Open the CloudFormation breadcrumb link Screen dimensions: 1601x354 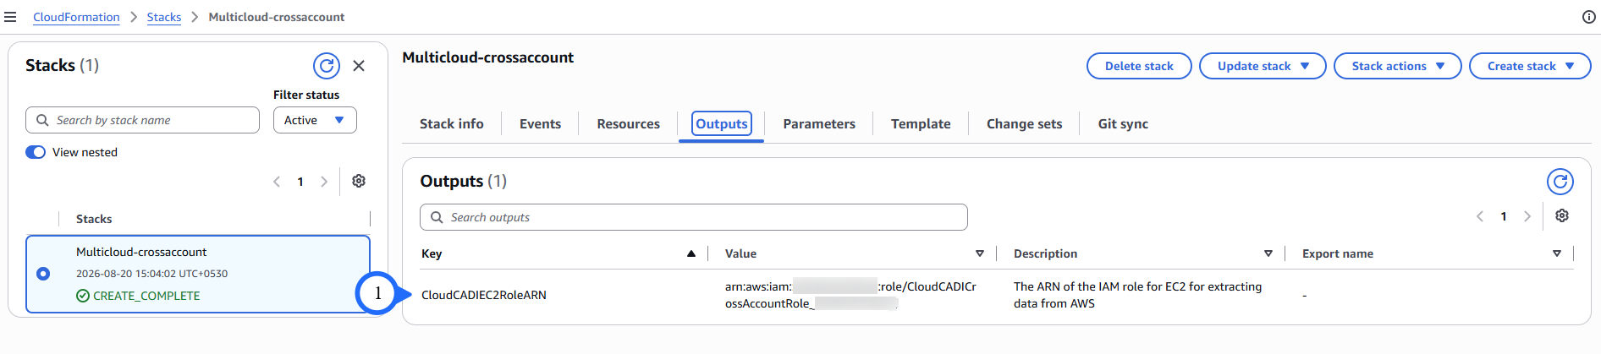76,17
